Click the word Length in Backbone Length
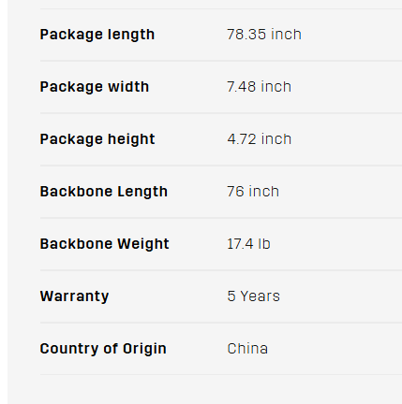Screen dimensions: 402x404 pos(138,192)
